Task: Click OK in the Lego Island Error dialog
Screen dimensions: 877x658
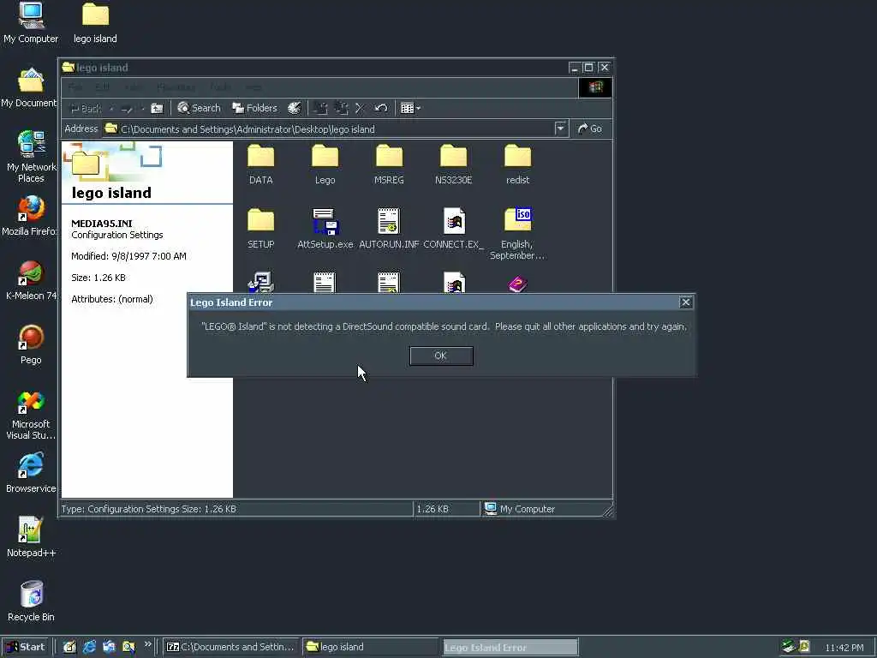Action: [x=441, y=356]
